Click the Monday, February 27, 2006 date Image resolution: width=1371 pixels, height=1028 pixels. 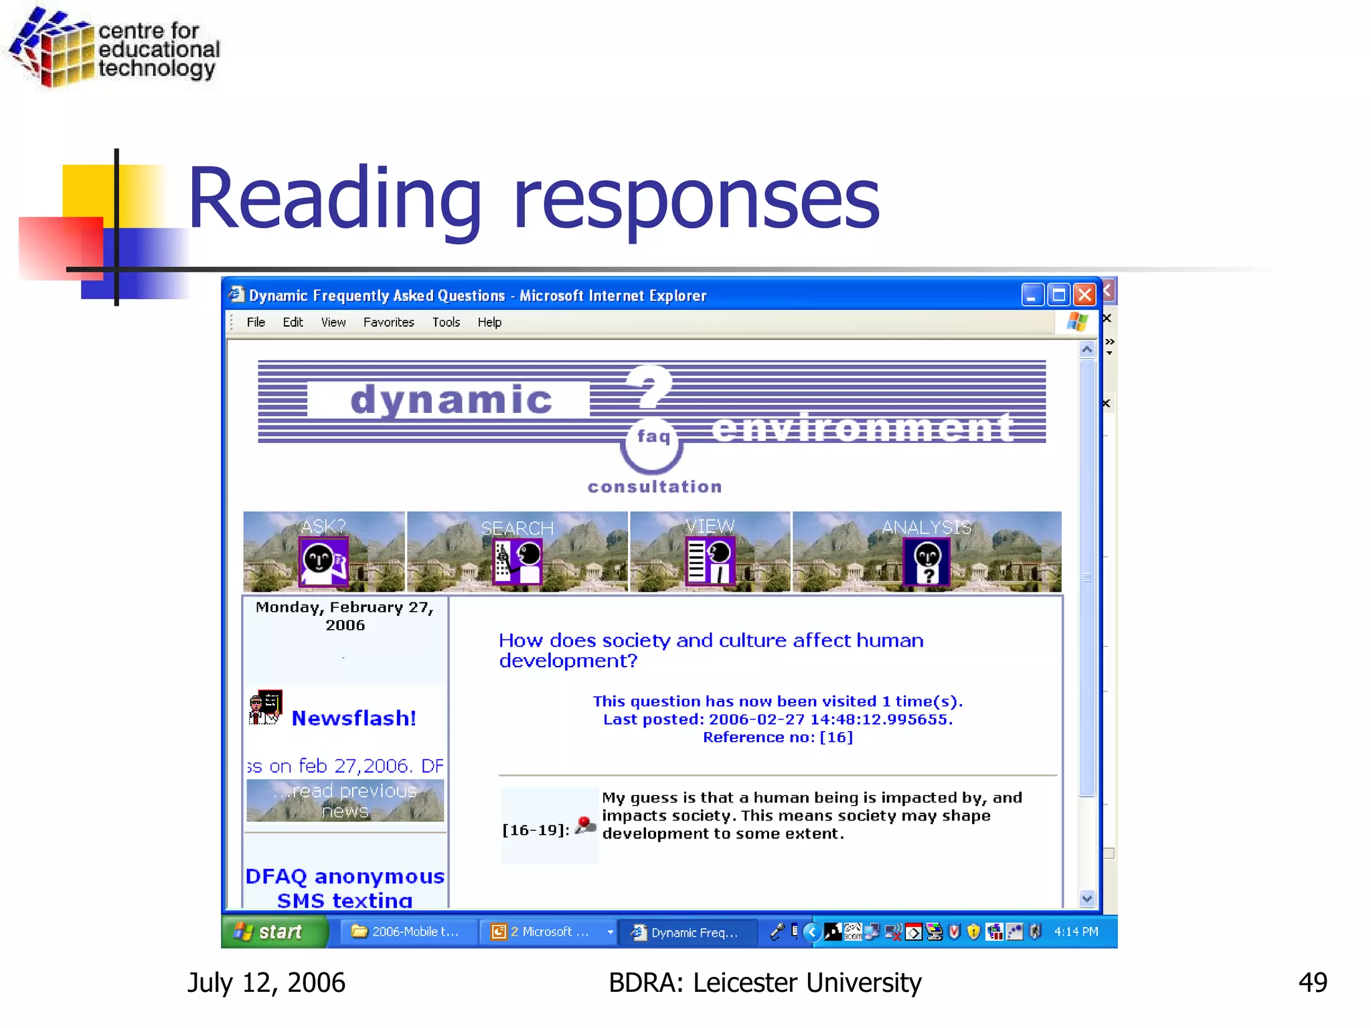tap(345, 616)
